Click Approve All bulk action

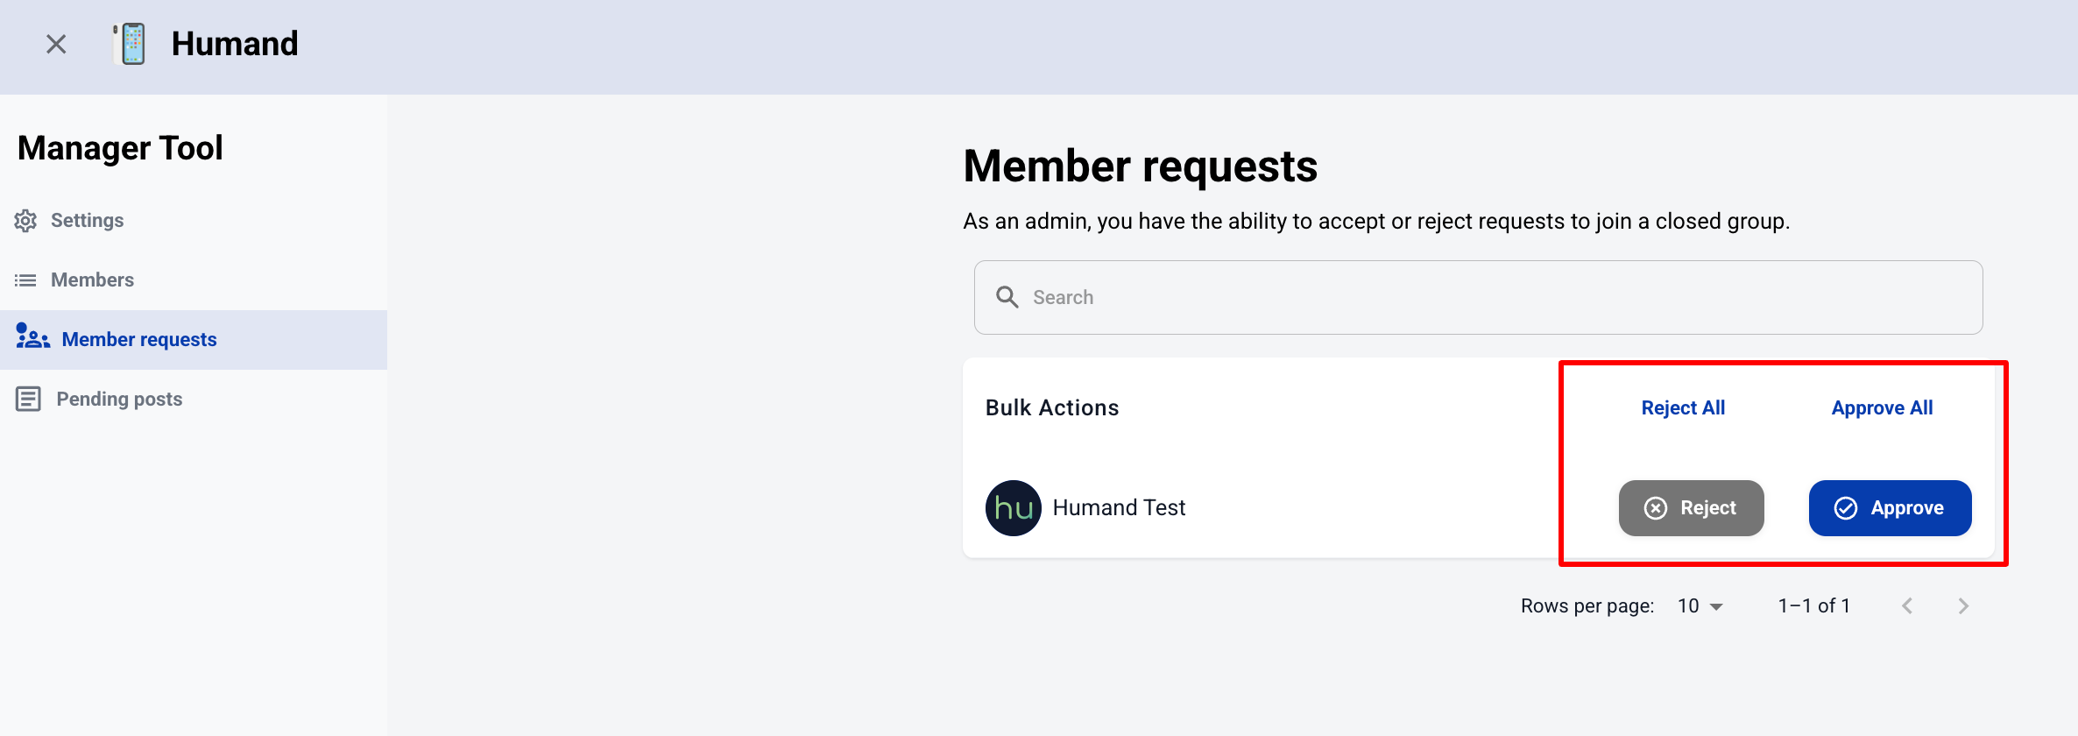point(1882,408)
